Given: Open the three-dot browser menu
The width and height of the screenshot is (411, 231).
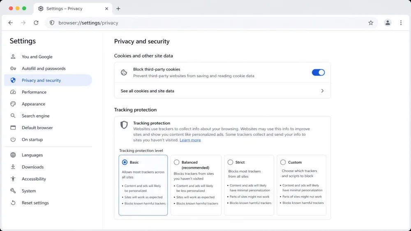Looking at the screenshot, I should (401, 23).
